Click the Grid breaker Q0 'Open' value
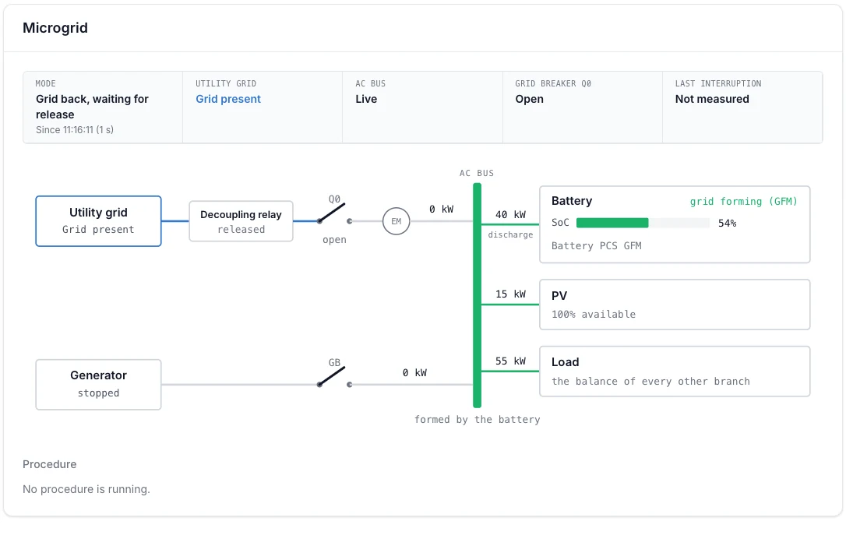The width and height of the screenshot is (846, 560). tap(529, 99)
